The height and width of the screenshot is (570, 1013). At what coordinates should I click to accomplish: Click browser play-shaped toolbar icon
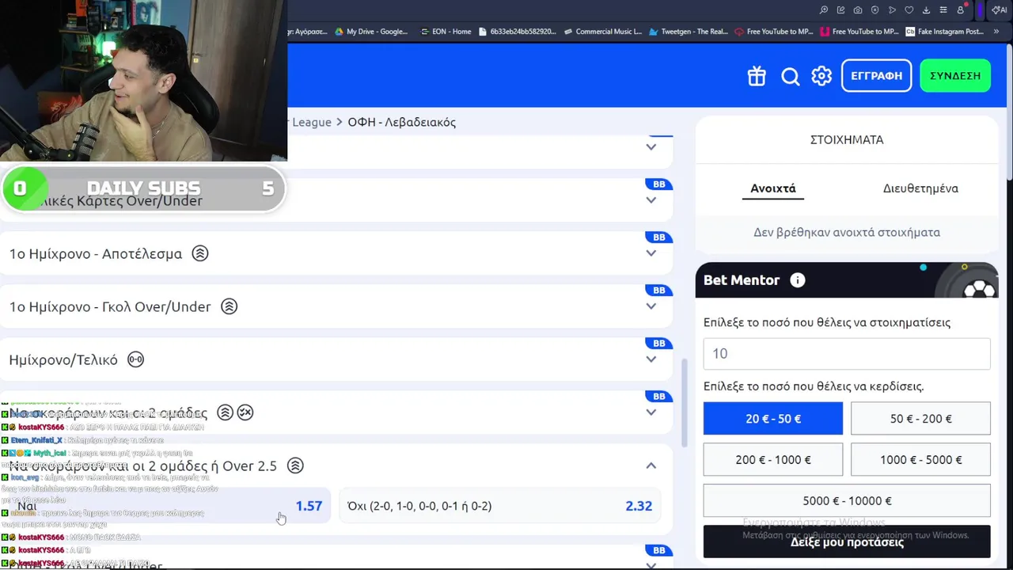(892, 10)
